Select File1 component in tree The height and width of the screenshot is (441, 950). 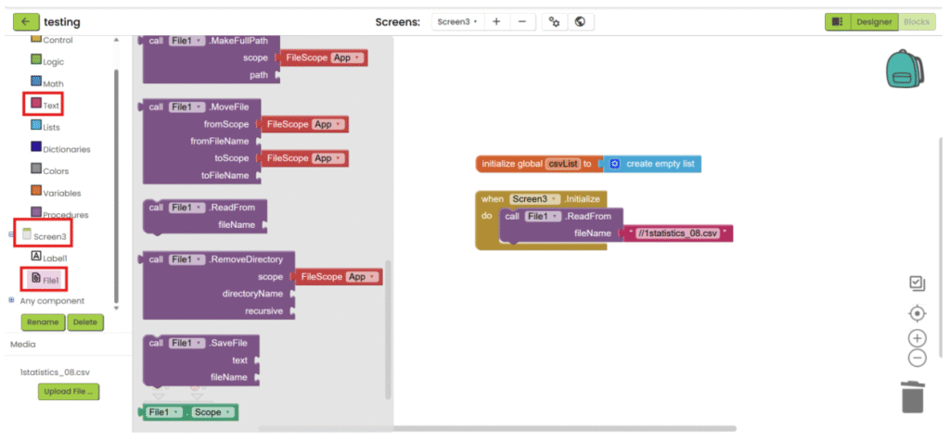pyautogui.click(x=48, y=279)
